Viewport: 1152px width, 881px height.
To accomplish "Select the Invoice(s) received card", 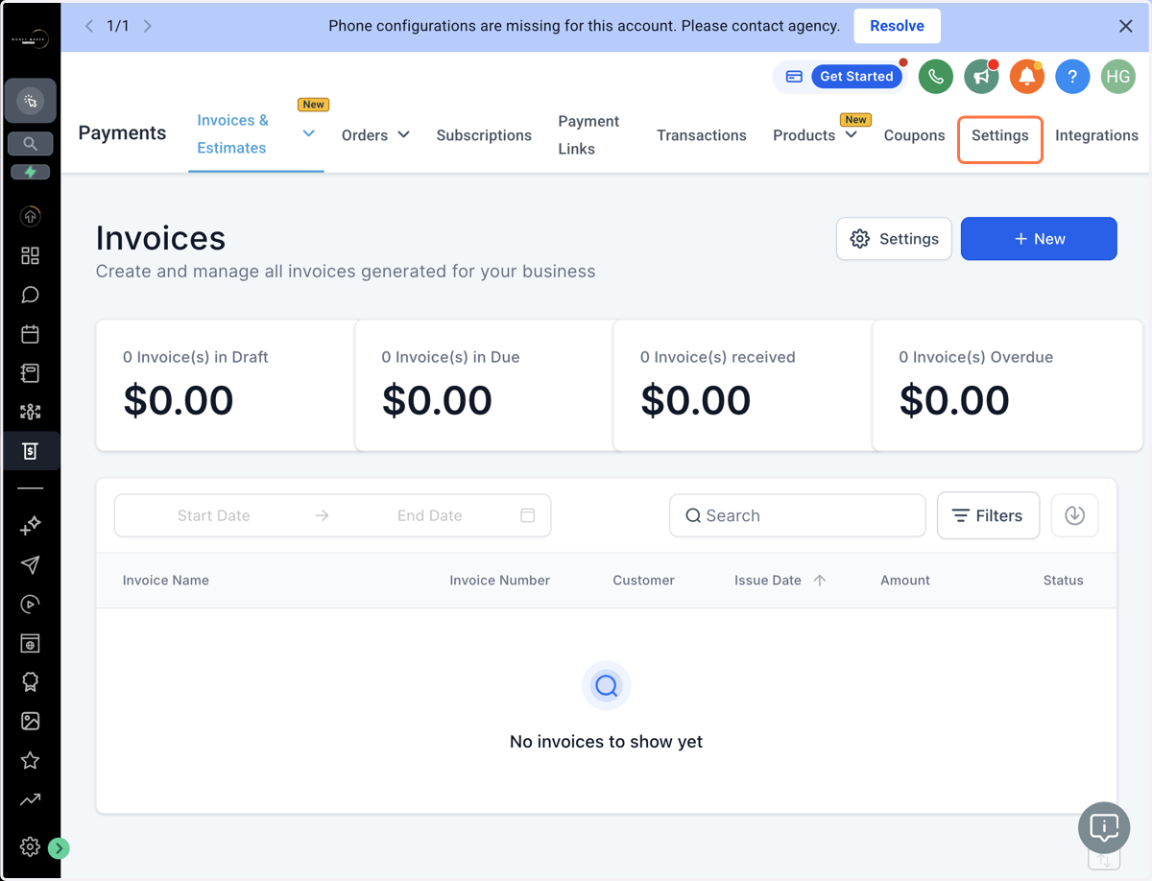I will (742, 385).
